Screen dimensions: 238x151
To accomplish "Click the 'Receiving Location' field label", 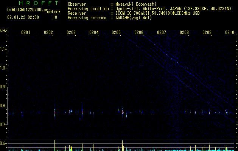I will [x=88, y=9].
